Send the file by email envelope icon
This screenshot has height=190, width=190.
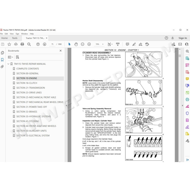click(x=180, y=44)
